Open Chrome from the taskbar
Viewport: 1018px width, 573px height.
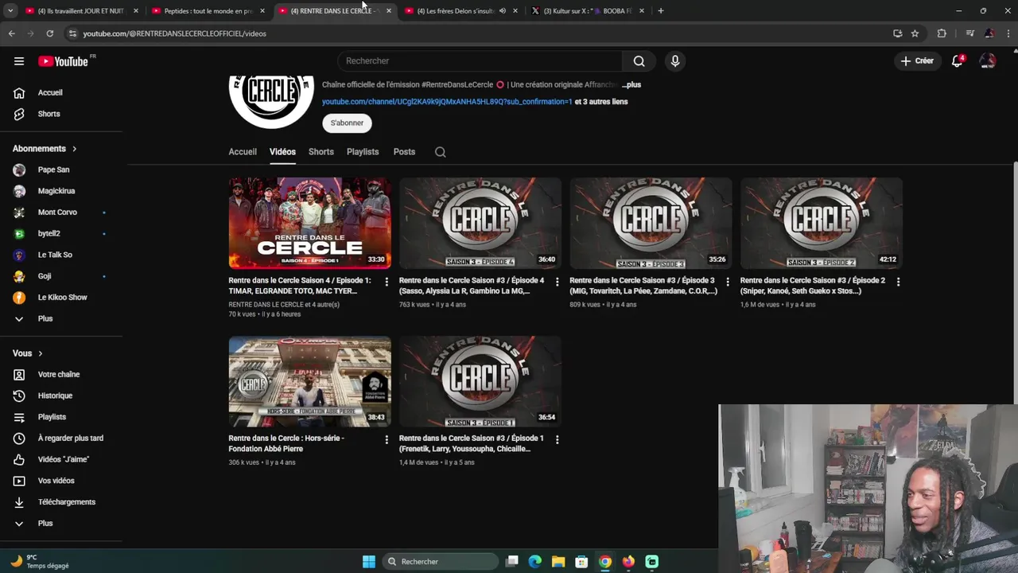[x=605, y=562]
